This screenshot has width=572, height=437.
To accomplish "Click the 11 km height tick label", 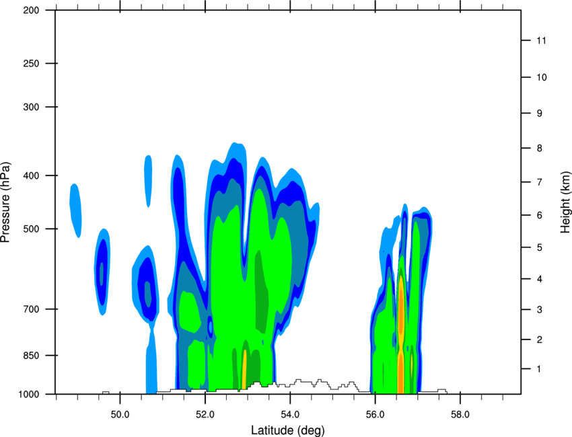I will [x=541, y=40].
